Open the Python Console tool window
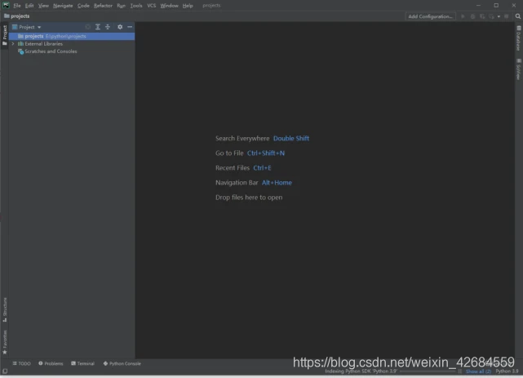523x378 pixels. (122, 363)
